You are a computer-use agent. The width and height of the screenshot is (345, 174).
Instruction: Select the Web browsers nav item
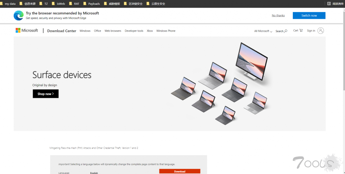pyautogui.click(x=113, y=31)
